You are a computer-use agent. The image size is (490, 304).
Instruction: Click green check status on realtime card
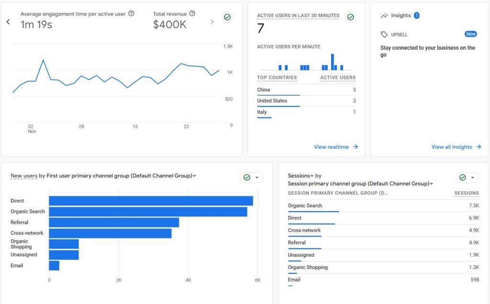coord(351,17)
